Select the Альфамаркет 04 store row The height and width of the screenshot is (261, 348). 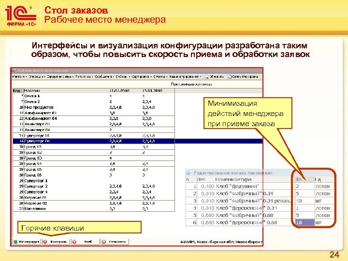(94, 118)
